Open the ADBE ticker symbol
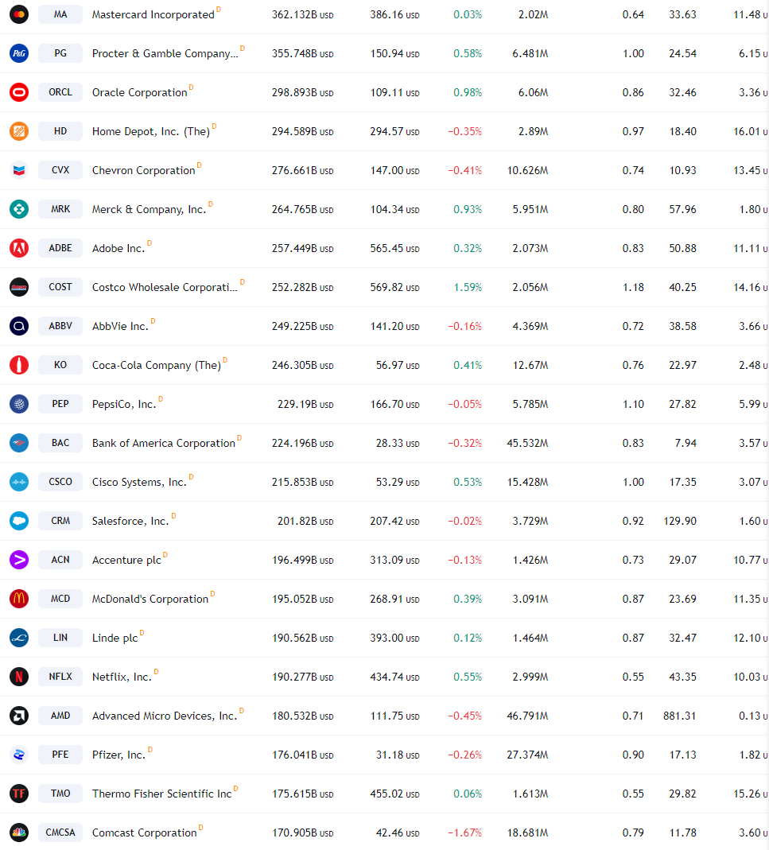 pos(60,248)
